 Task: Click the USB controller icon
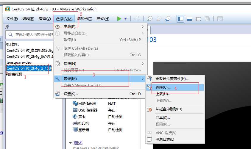point(75,110)
